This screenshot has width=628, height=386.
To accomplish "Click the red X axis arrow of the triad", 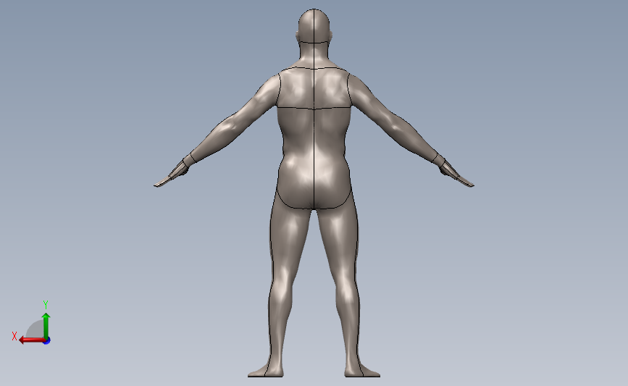I will coord(32,340).
